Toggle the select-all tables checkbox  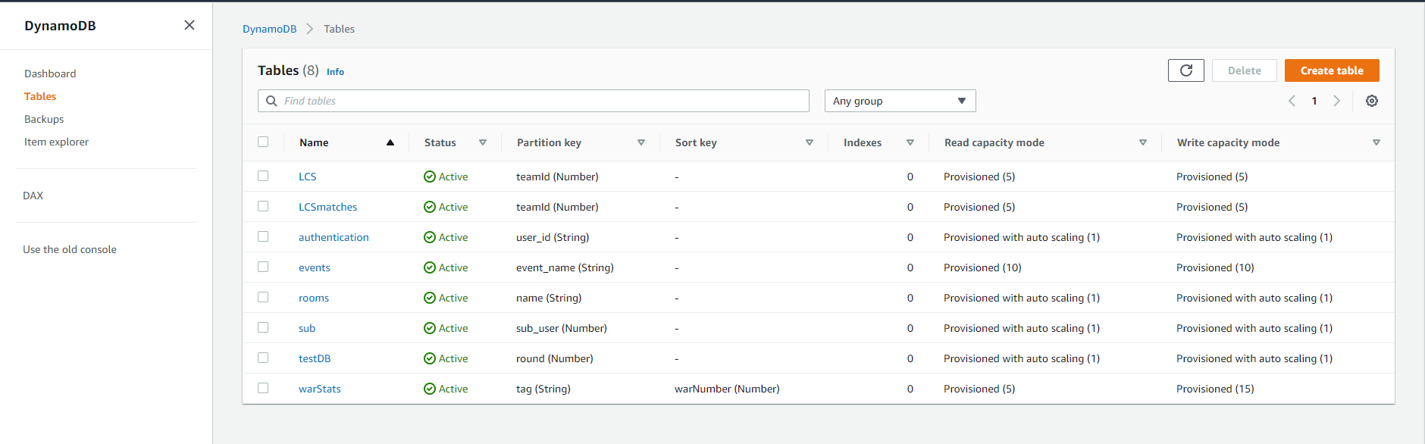[x=263, y=142]
